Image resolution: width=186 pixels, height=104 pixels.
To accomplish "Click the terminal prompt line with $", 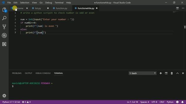I will (13, 86).
